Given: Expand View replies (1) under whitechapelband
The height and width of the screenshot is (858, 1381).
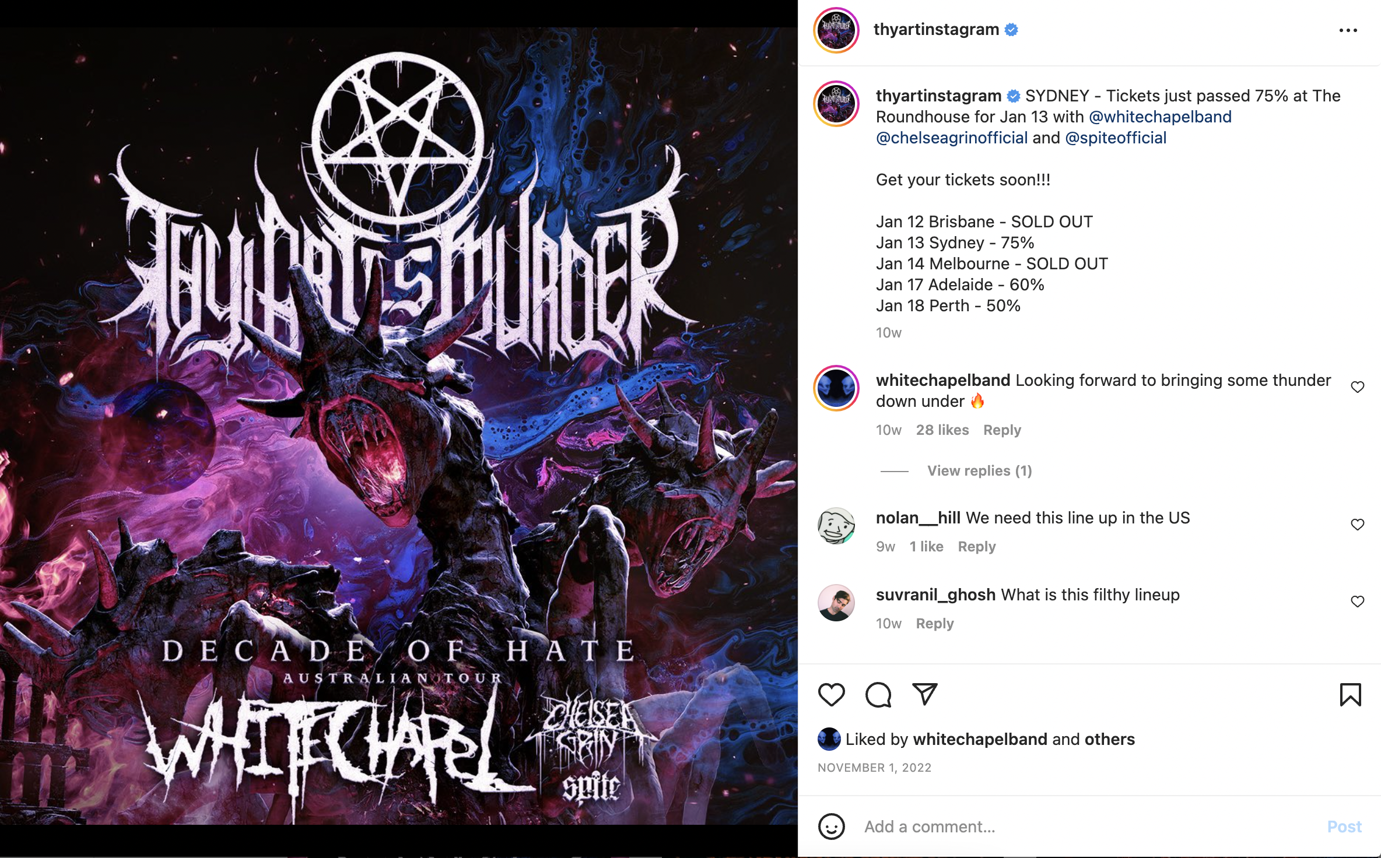Looking at the screenshot, I should (980, 471).
